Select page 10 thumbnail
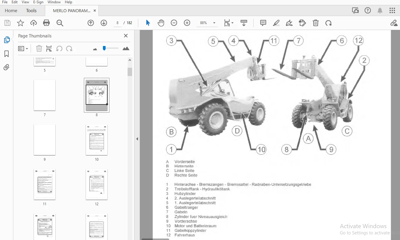 pyautogui.click(x=97, y=140)
